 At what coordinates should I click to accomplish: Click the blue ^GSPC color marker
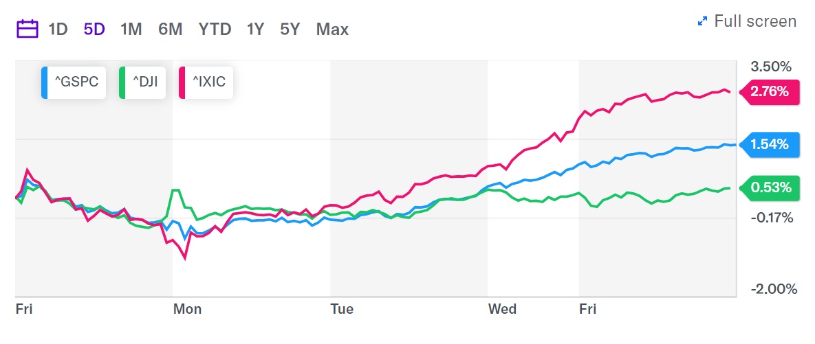(x=45, y=82)
